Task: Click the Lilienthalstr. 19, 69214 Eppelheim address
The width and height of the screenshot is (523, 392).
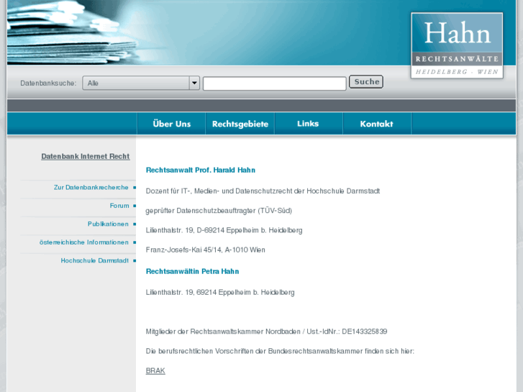Action: point(220,292)
